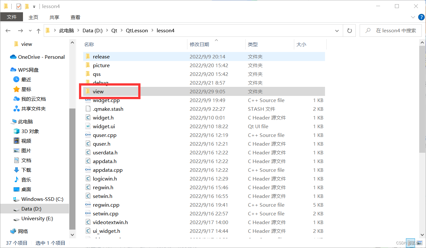Click the search box for lesson4
This screenshot has height=248, width=426.
pos(390,31)
